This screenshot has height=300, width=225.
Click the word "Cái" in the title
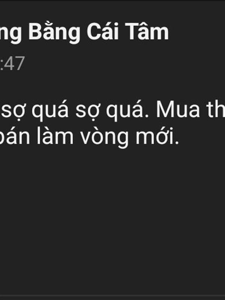click(x=103, y=31)
